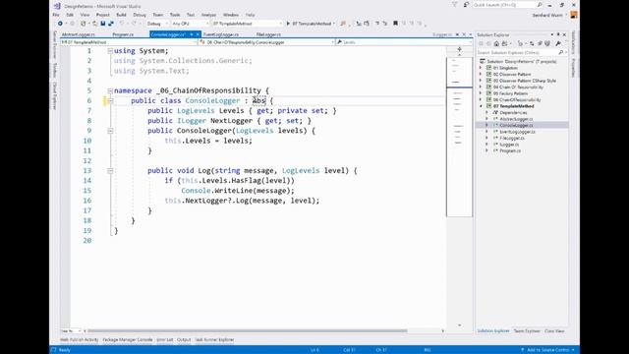Open the Project menu
The height and width of the screenshot is (354, 629).
pos(102,15)
